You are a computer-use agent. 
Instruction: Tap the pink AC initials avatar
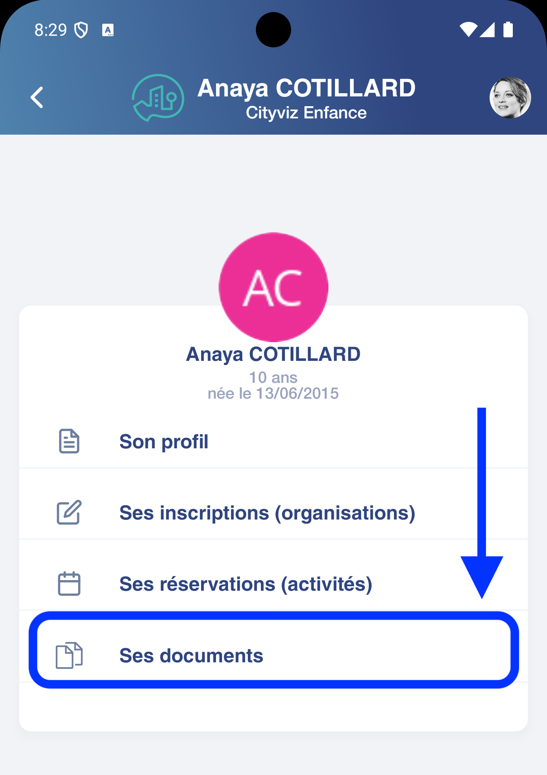click(x=273, y=287)
